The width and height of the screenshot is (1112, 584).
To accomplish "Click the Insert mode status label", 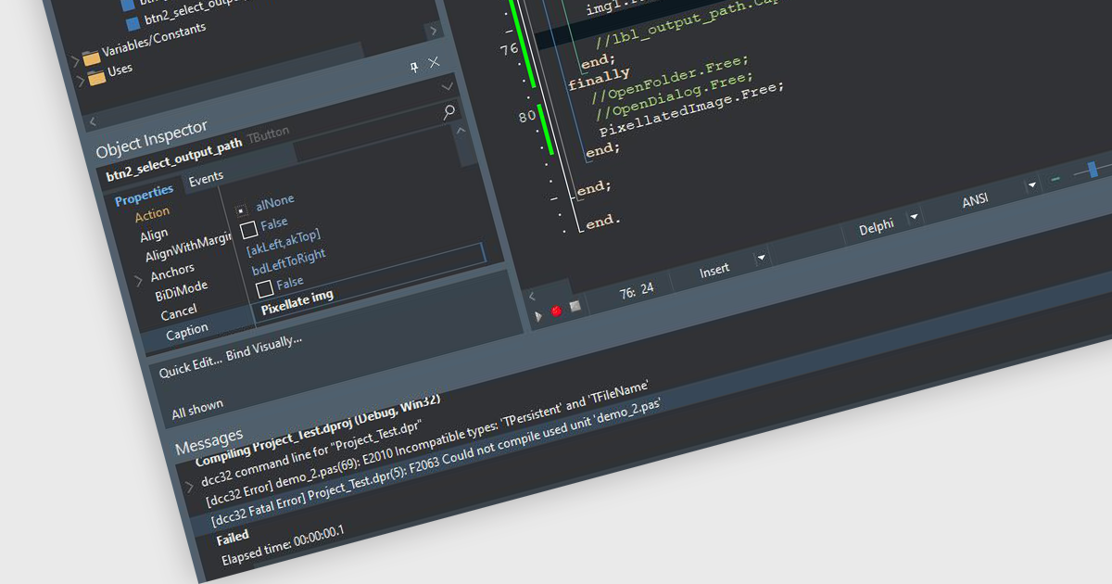I will tap(714, 271).
